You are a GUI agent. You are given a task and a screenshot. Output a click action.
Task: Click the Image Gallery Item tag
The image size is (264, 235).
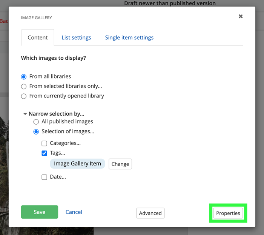[x=77, y=164]
